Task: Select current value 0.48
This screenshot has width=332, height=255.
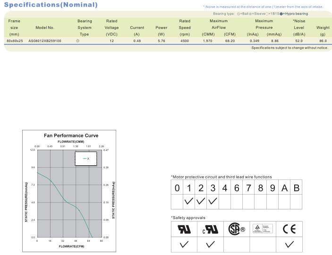Action: pyautogui.click(x=137, y=41)
